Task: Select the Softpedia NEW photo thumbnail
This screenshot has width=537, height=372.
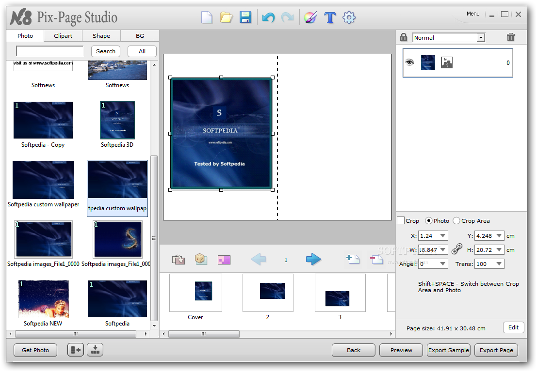Action: tap(43, 299)
